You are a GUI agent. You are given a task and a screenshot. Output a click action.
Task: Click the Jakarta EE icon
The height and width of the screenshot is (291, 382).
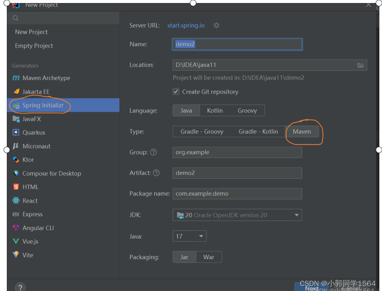pyautogui.click(x=16, y=91)
